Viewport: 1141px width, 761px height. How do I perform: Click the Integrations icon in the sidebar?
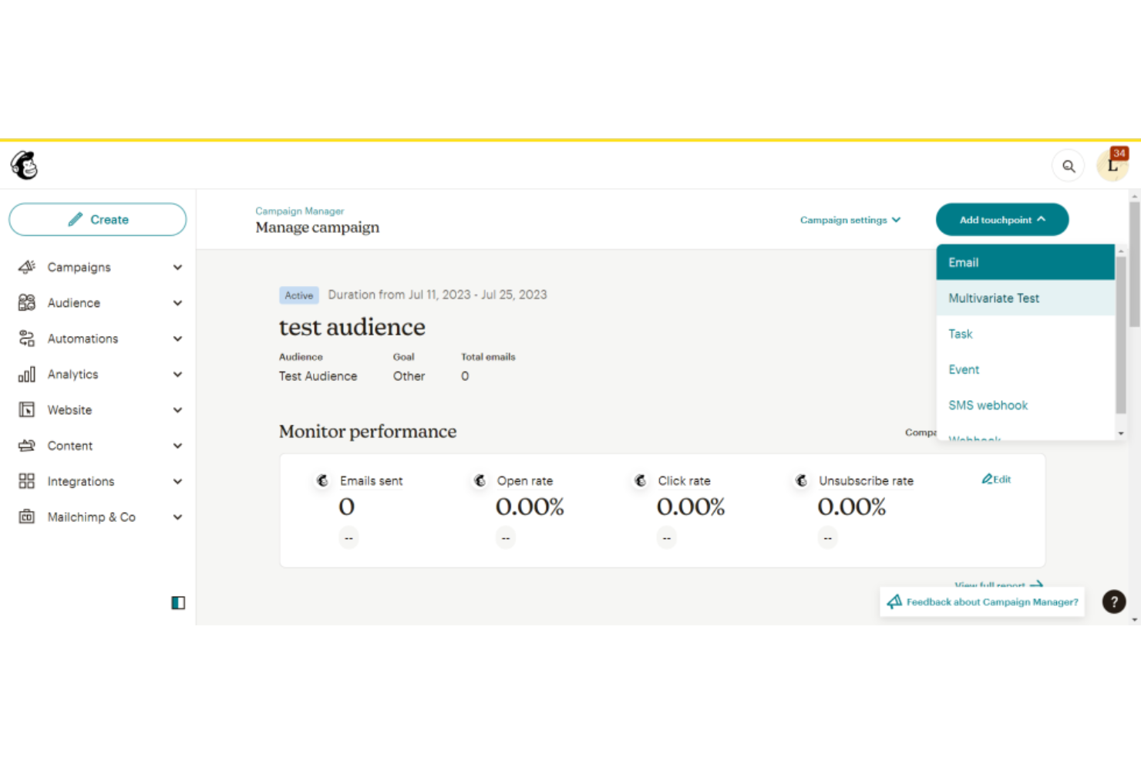pos(26,480)
